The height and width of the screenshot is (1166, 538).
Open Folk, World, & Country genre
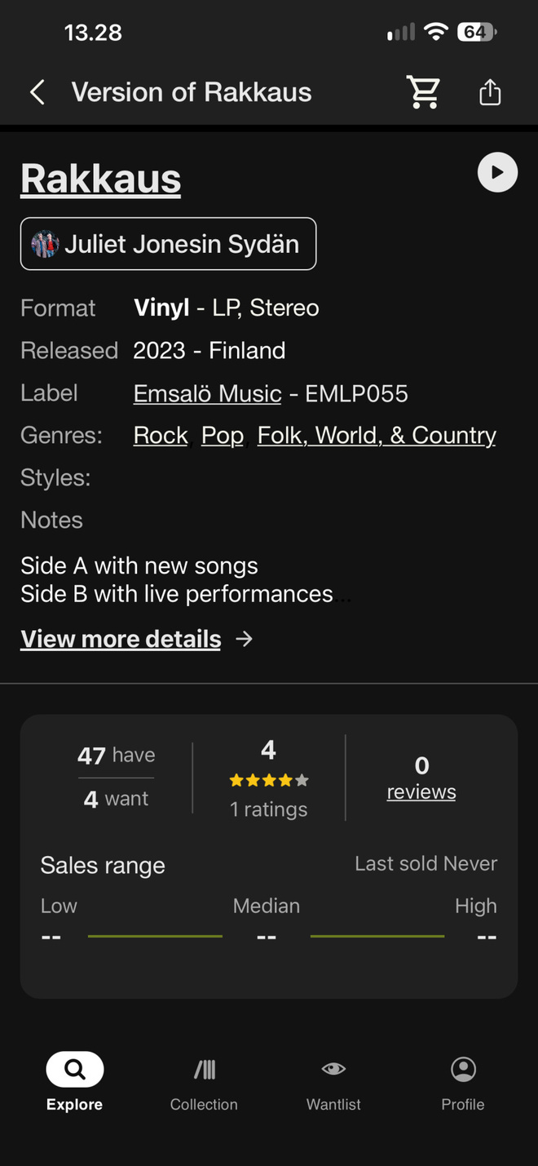377,436
